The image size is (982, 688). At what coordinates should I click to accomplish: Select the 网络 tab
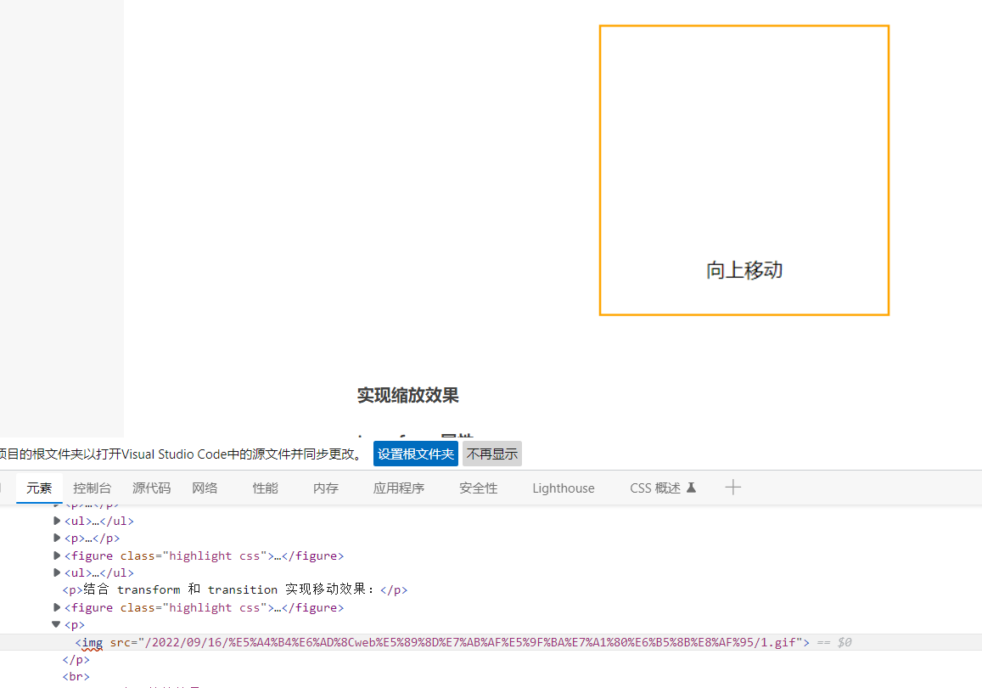[x=205, y=488]
